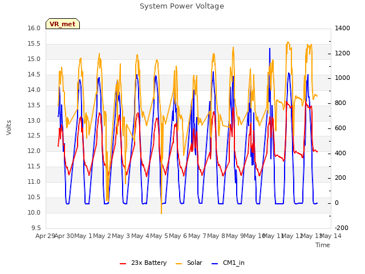The image size is (365, 274).
Task: Click the 15.5 left axis tick label
Action: [x=34, y=43]
